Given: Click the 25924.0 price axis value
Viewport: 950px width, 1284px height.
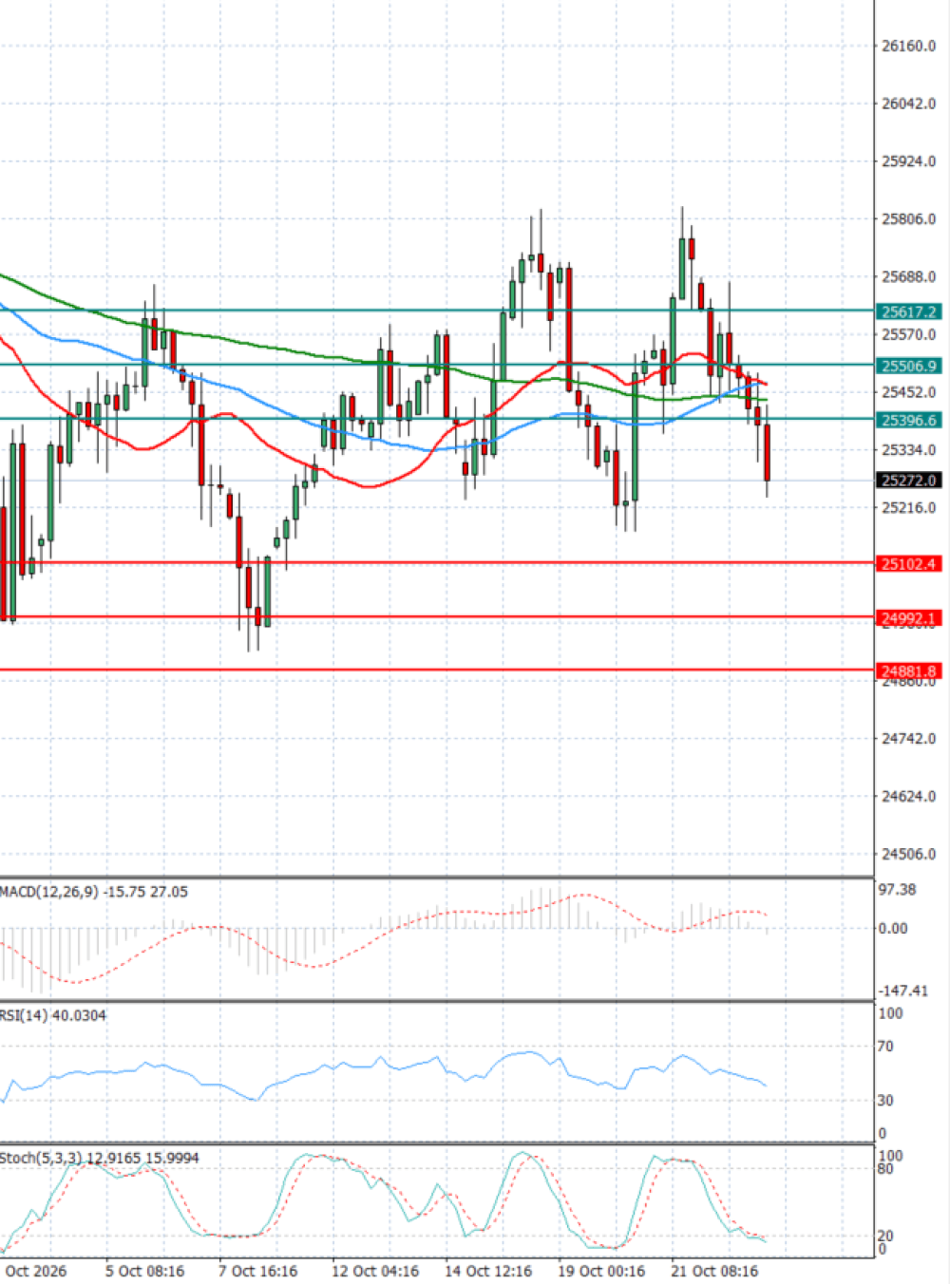Looking at the screenshot, I should (908, 161).
